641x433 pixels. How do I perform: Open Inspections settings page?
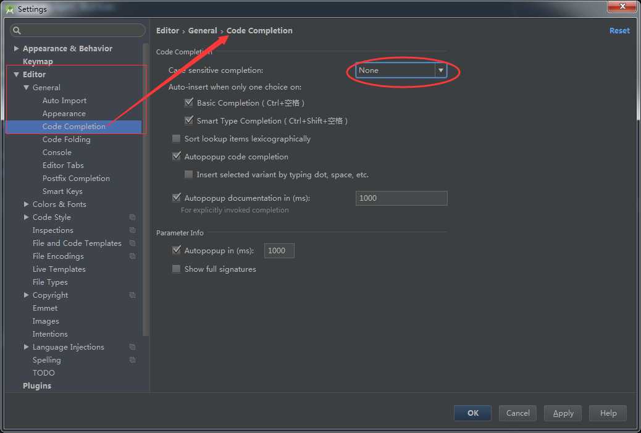(x=52, y=230)
